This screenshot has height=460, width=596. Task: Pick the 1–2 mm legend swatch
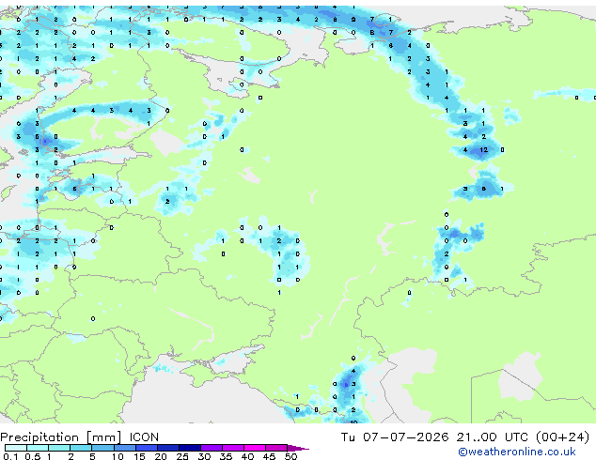click(59, 448)
